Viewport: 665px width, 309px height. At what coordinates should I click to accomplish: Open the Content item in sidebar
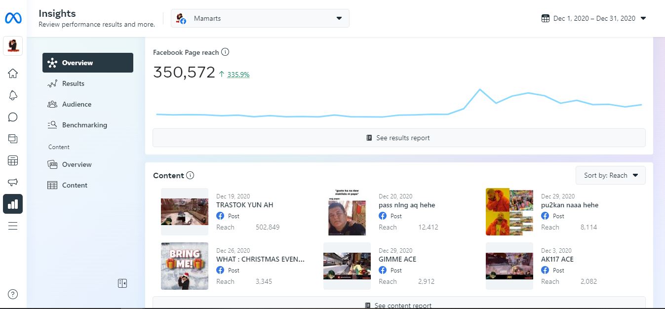[88, 185]
